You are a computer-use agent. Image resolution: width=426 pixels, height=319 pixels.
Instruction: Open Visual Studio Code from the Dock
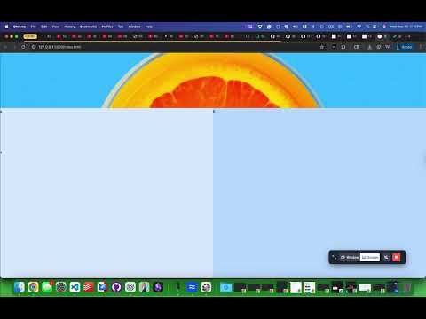75,287
